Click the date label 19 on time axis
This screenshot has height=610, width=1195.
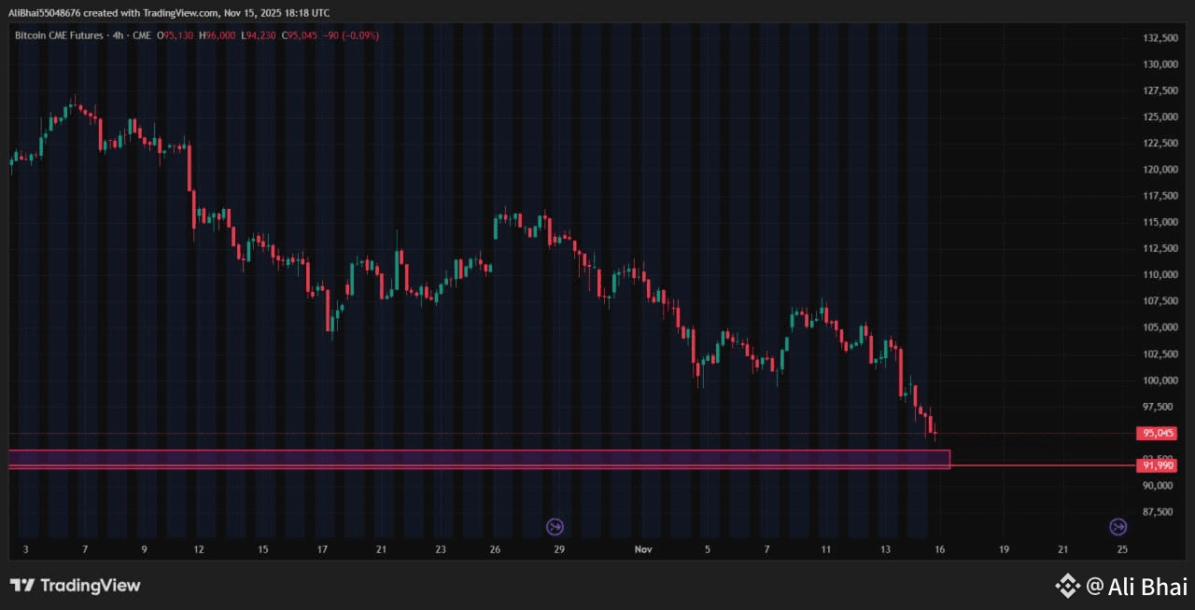coord(1004,550)
